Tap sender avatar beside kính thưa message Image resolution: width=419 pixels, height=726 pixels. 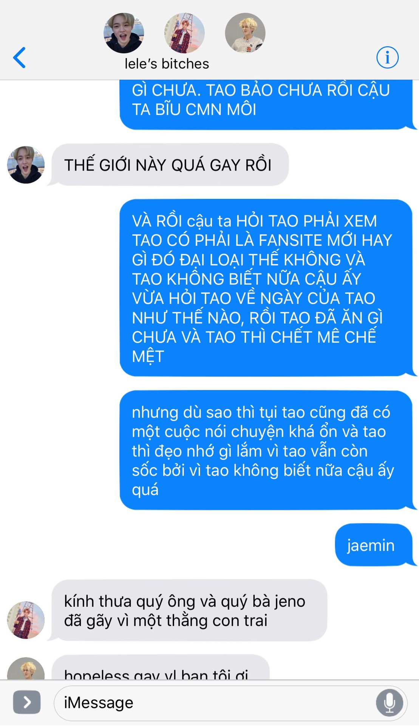(26, 620)
